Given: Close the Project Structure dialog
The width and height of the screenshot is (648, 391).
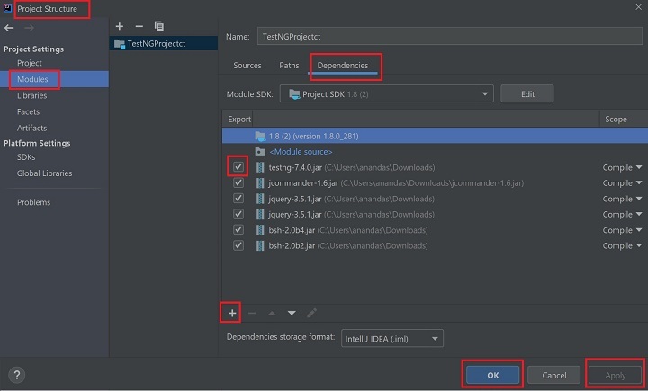Looking at the screenshot, I should click(x=638, y=7).
